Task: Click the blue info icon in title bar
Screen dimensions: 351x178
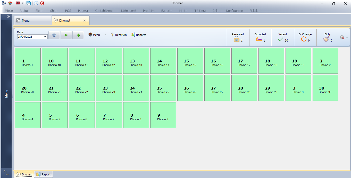Action: (x=36, y=3)
